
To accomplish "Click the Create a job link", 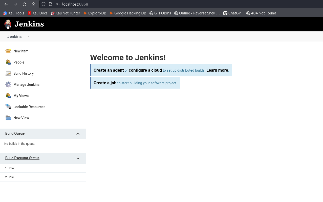I will (x=105, y=83).
